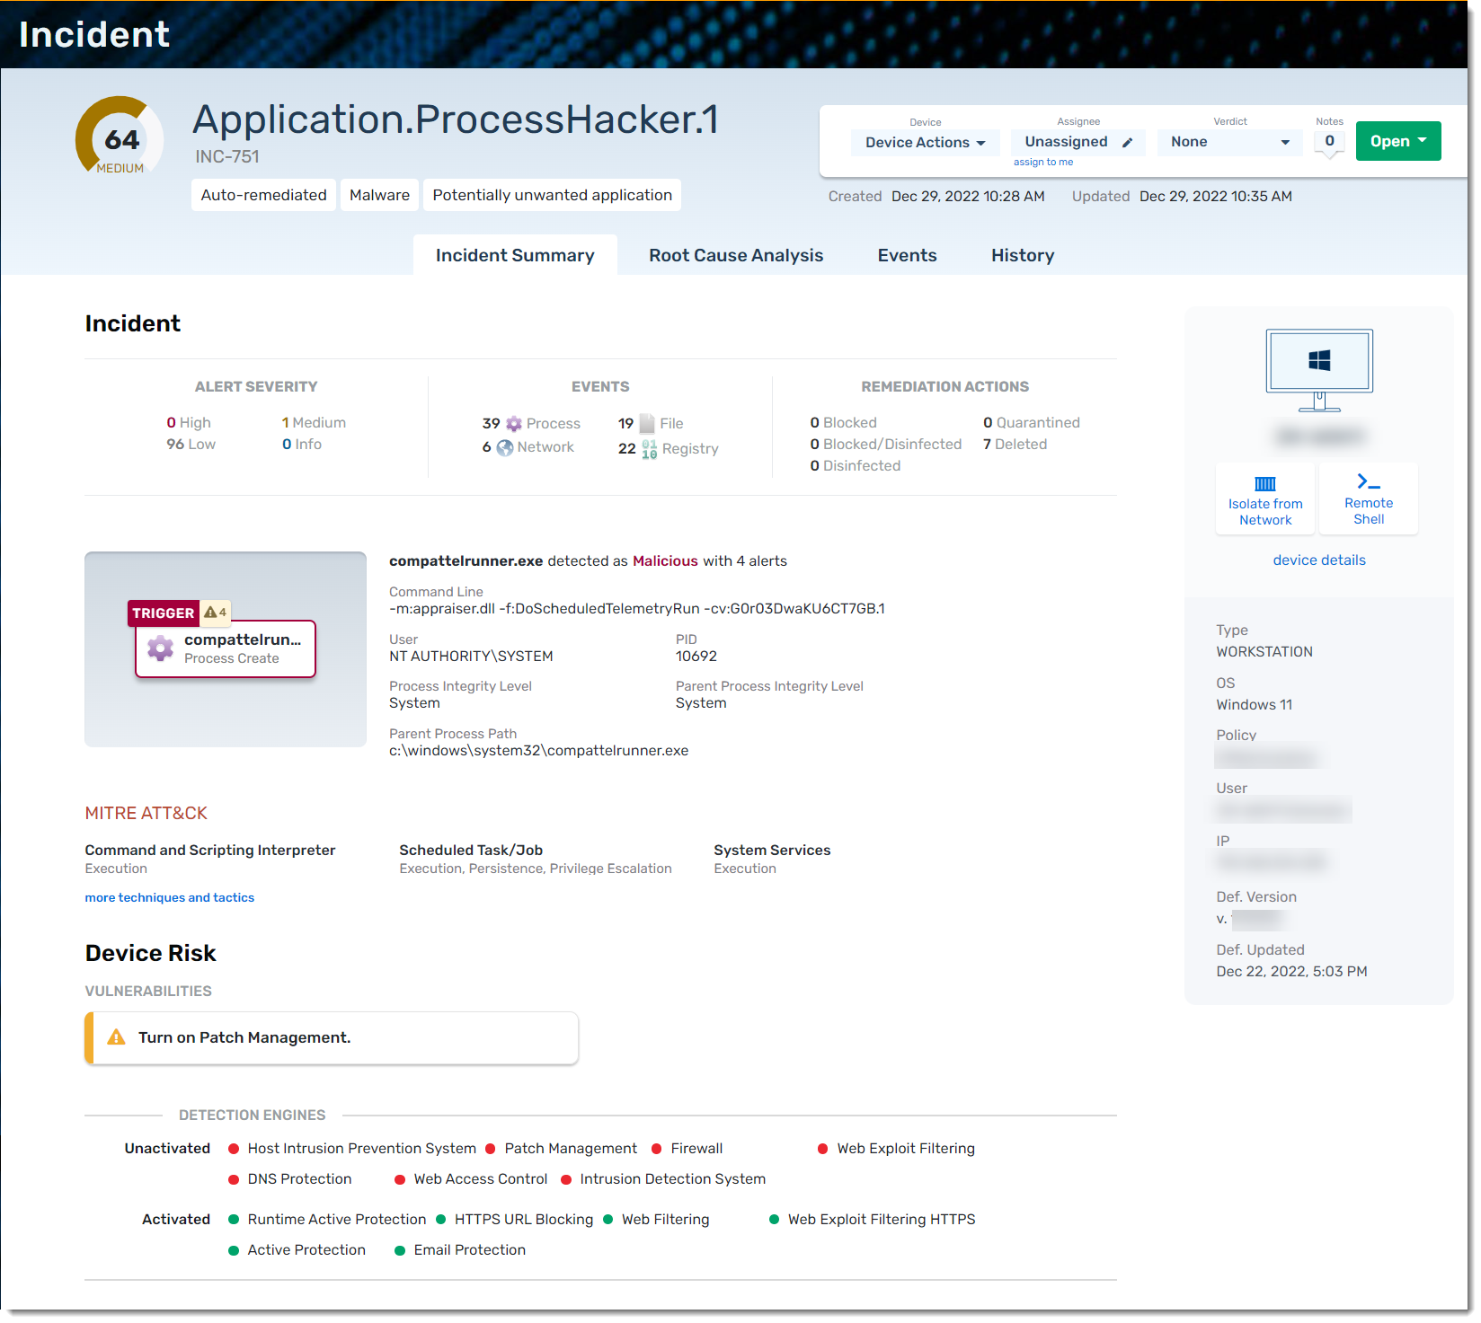Click the Windows workstation monitor icon
Screen dimensions: 1481x1323
pyautogui.click(x=1319, y=370)
